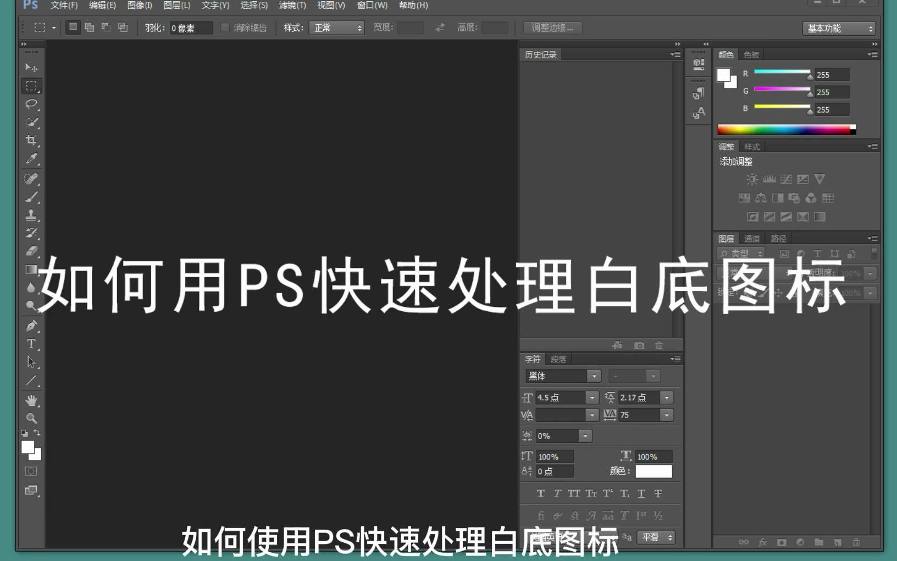Open the tool preset picker arrow
Image resolution: width=897 pixels, height=561 pixels.
54,28
